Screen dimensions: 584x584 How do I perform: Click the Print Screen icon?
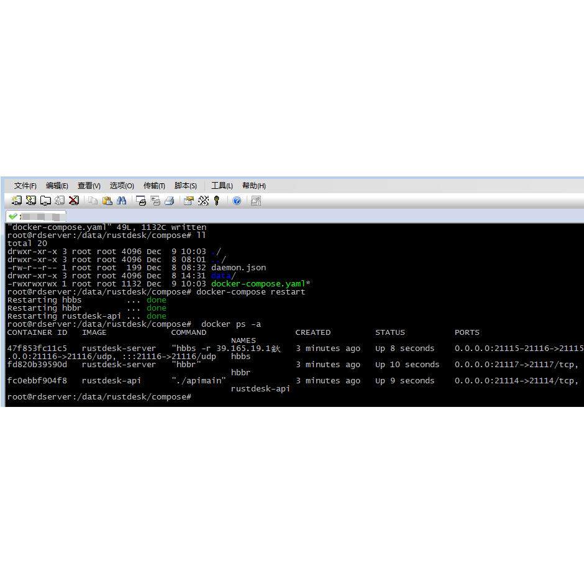[141, 201]
